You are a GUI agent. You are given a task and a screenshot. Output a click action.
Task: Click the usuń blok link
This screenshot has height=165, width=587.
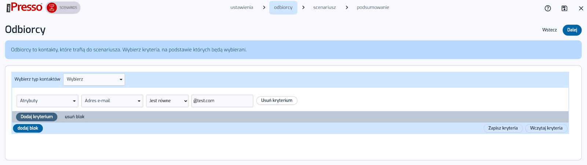pyautogui.click(x=74, y=117)
